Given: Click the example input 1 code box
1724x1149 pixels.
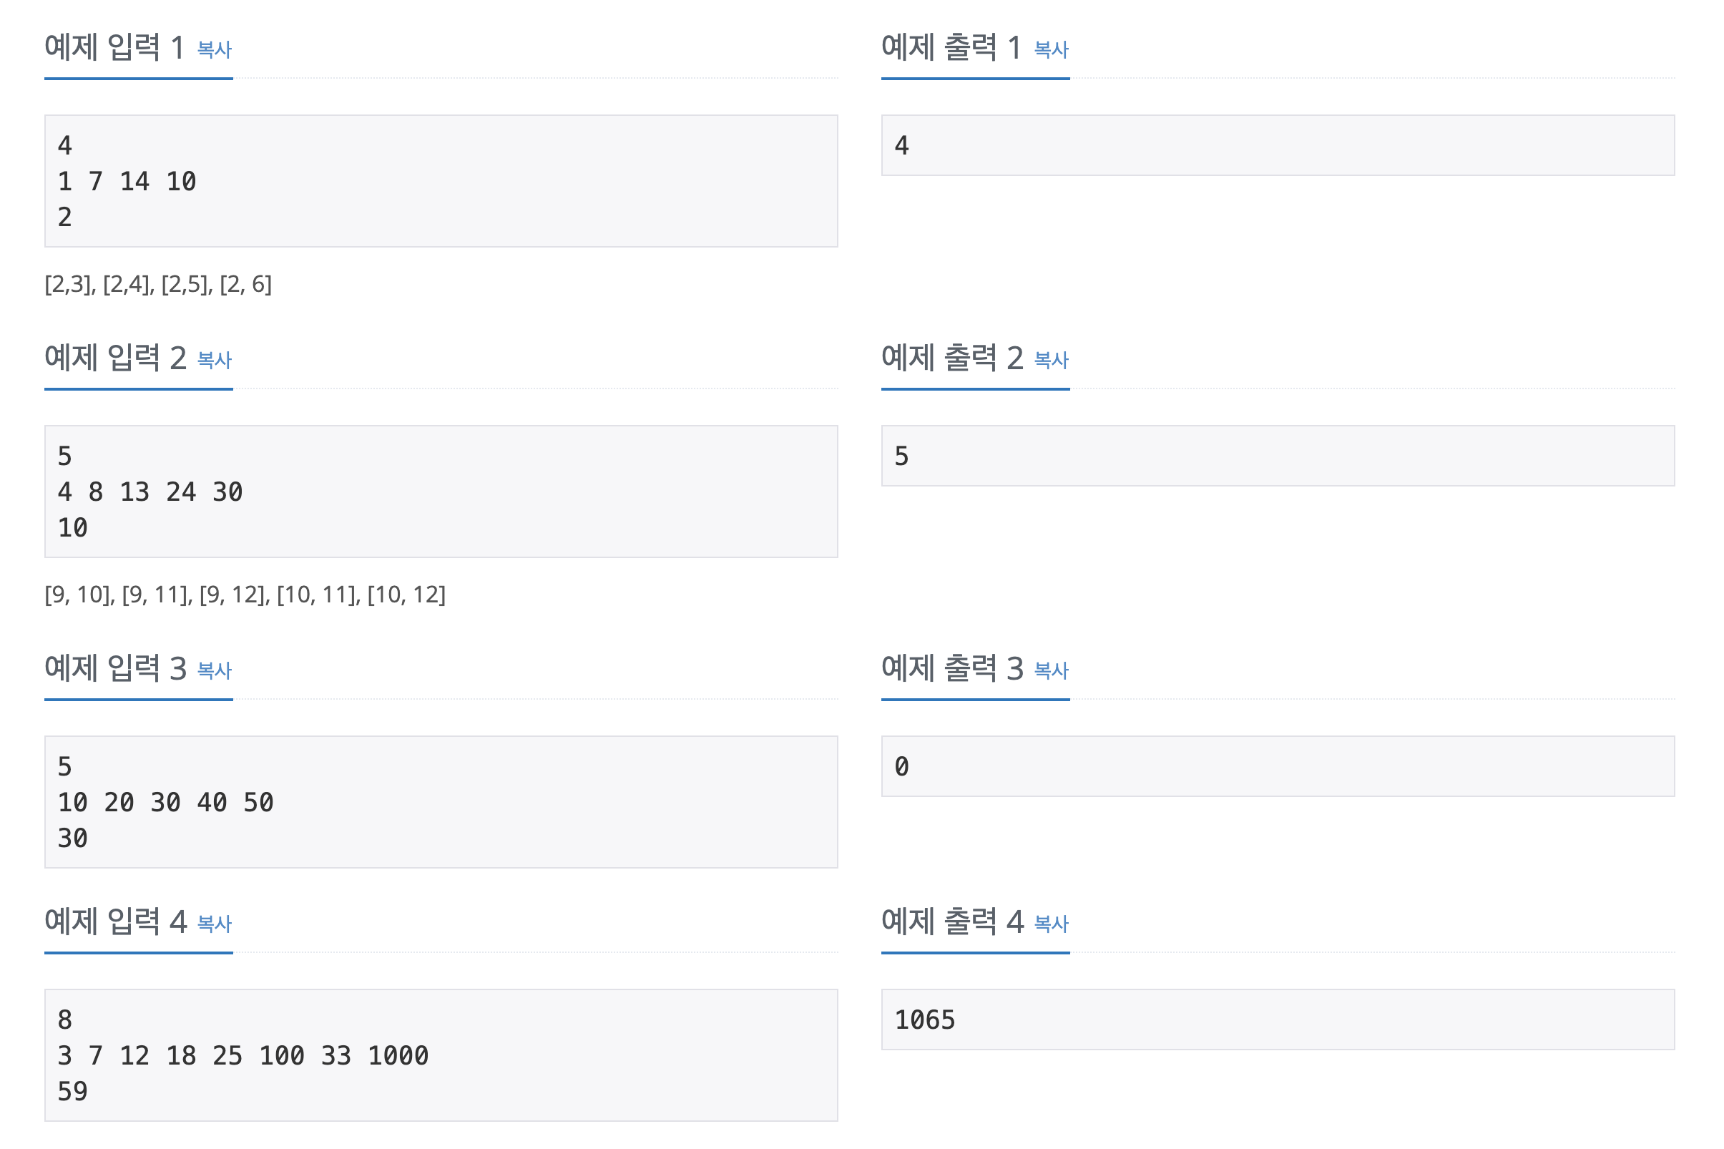Looking at the screenshot, I should (441, 181).
